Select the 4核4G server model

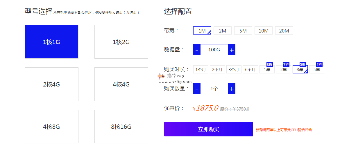[x=121, y=84]
